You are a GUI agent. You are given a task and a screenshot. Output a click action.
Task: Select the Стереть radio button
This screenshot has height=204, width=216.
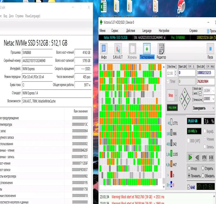pos(203,168)
